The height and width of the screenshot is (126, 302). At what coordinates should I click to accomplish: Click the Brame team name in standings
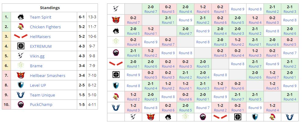point(36,66)
